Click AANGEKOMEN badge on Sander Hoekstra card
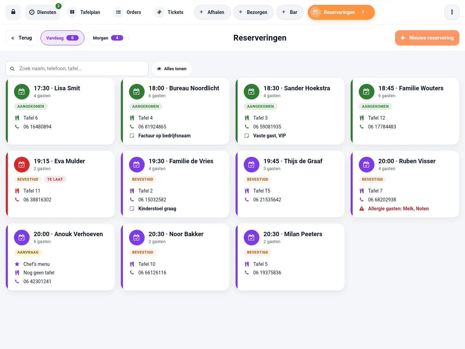This screenshot has width=465, height=349. [260, 106]
